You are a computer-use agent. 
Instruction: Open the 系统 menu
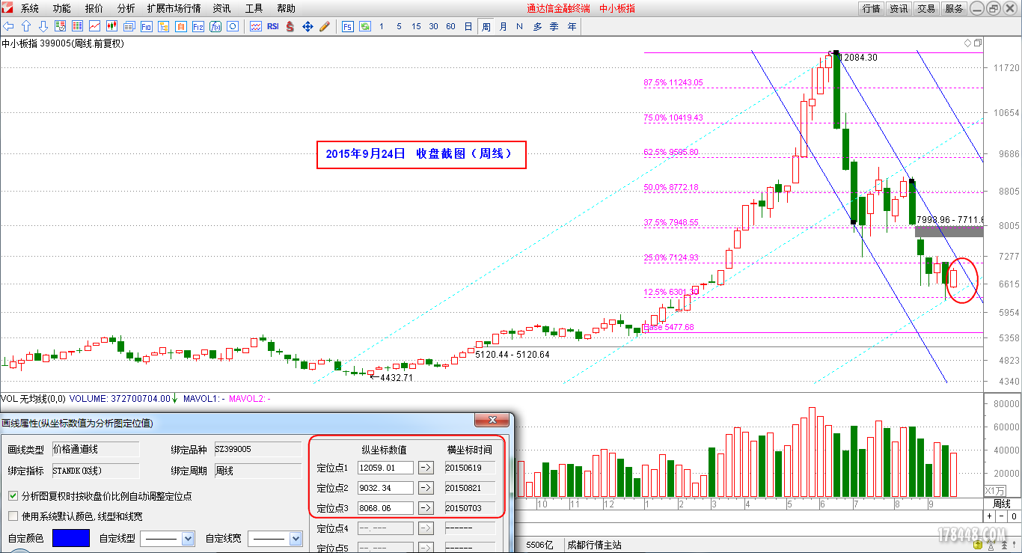(x=30, y=8)
